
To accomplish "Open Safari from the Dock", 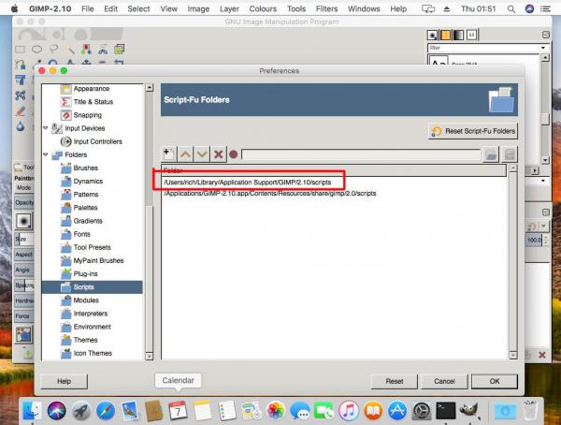I will click(105, 410).
